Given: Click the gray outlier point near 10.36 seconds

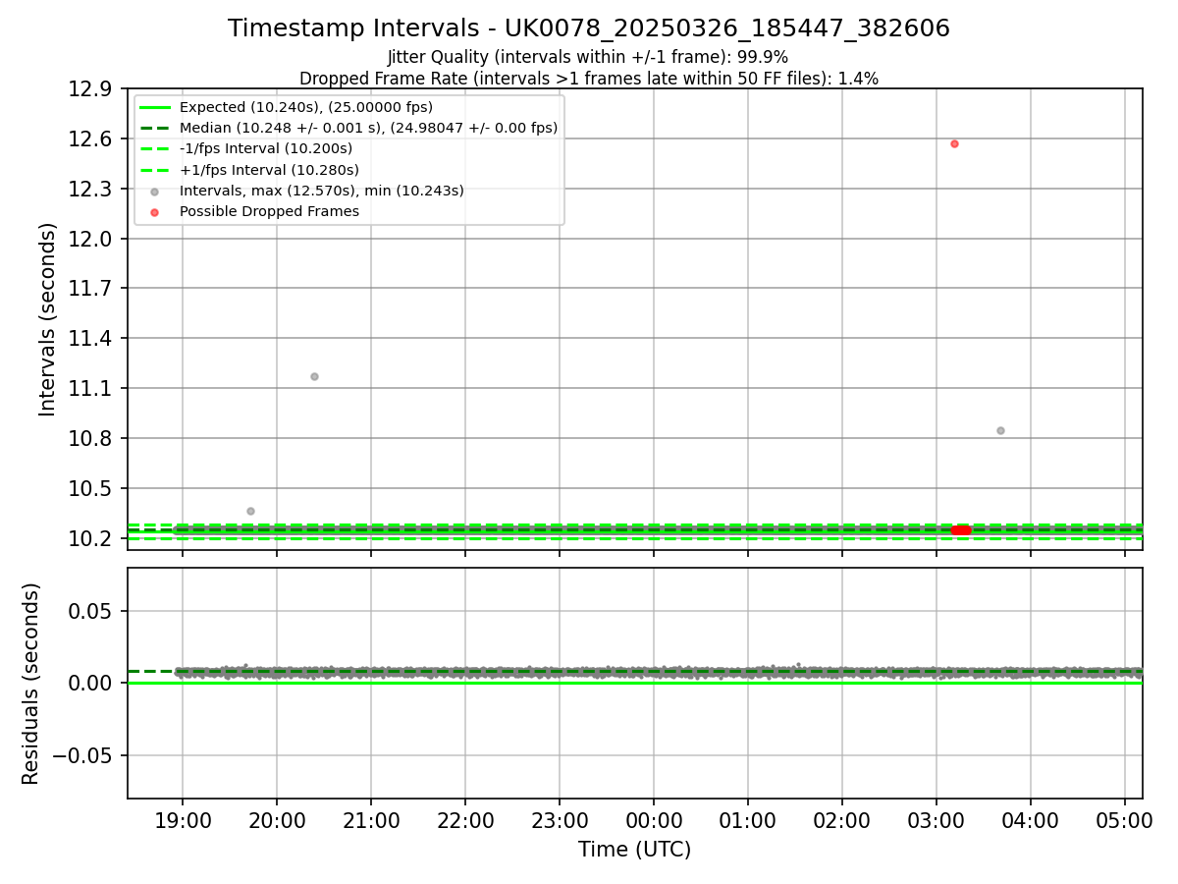Looking at the screenshot, I should (x=250, y=511).
